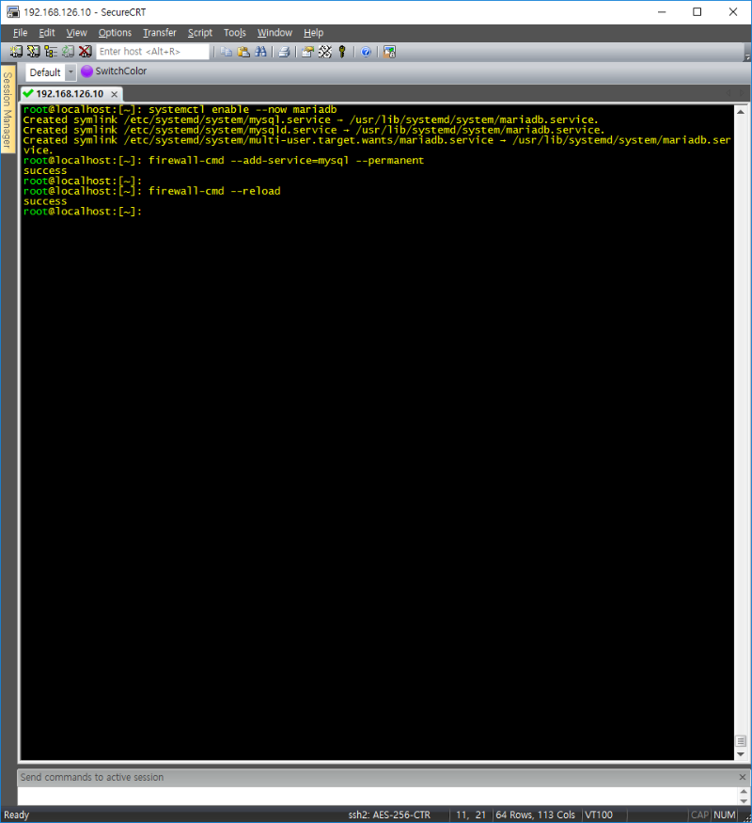Click the terminal vertical scrollbar down arrow
The width and height of the screenshot is (752, 823).
point(741,754)
